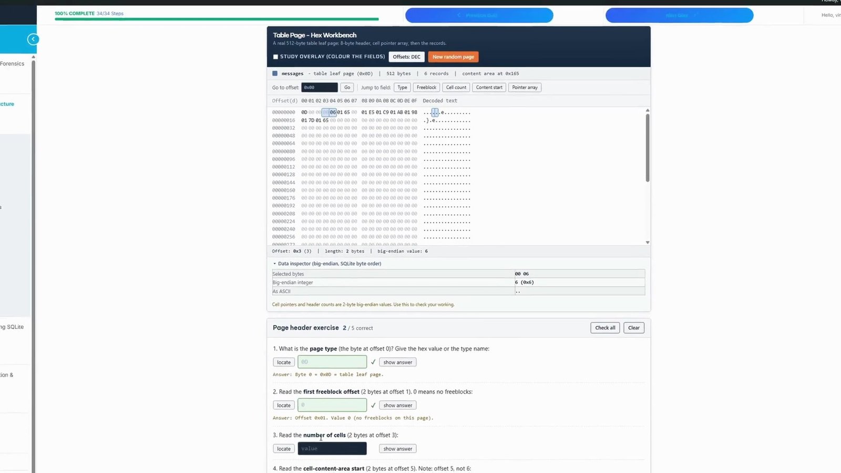Click the previous lesson blue button
This screenshot has height=473, width=841.
479,15
